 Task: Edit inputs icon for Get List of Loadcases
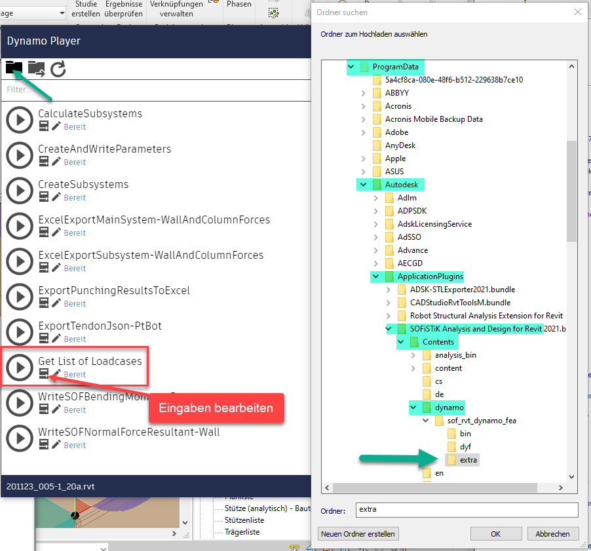tap(44, 374)
